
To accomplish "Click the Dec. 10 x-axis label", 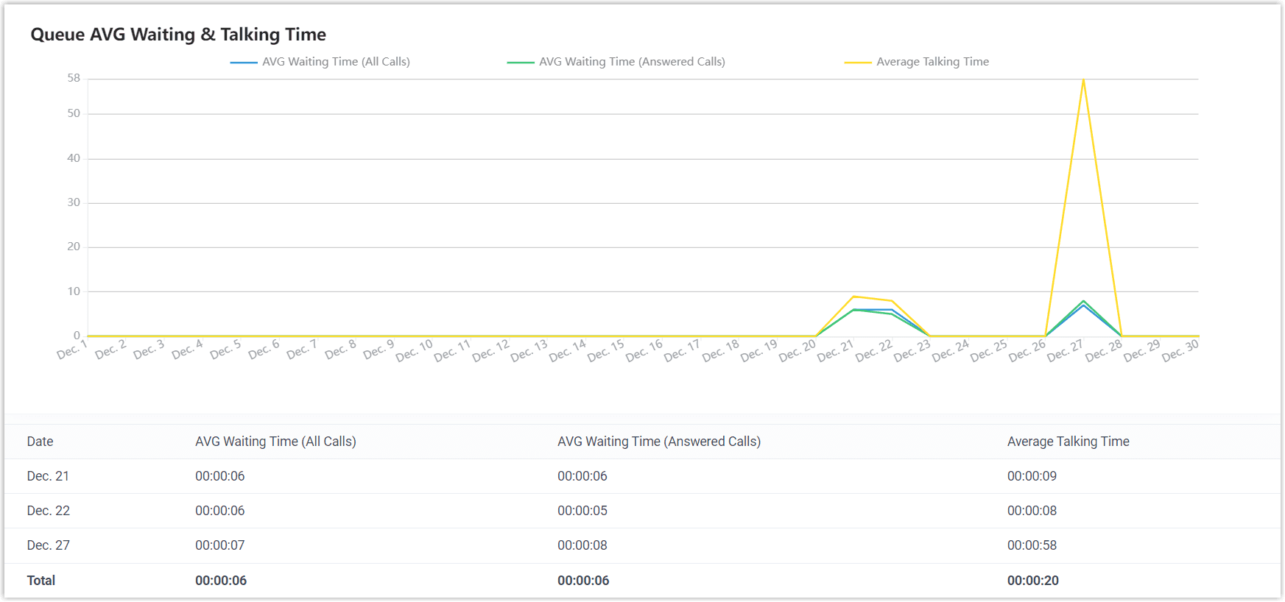I will (414, 350).
